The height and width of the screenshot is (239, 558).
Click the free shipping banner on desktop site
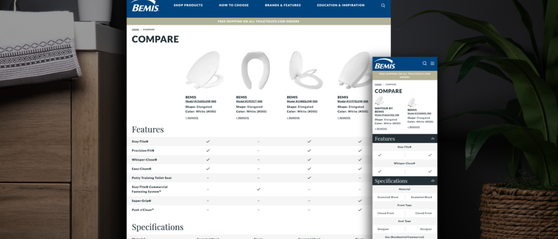coord(259,21)
